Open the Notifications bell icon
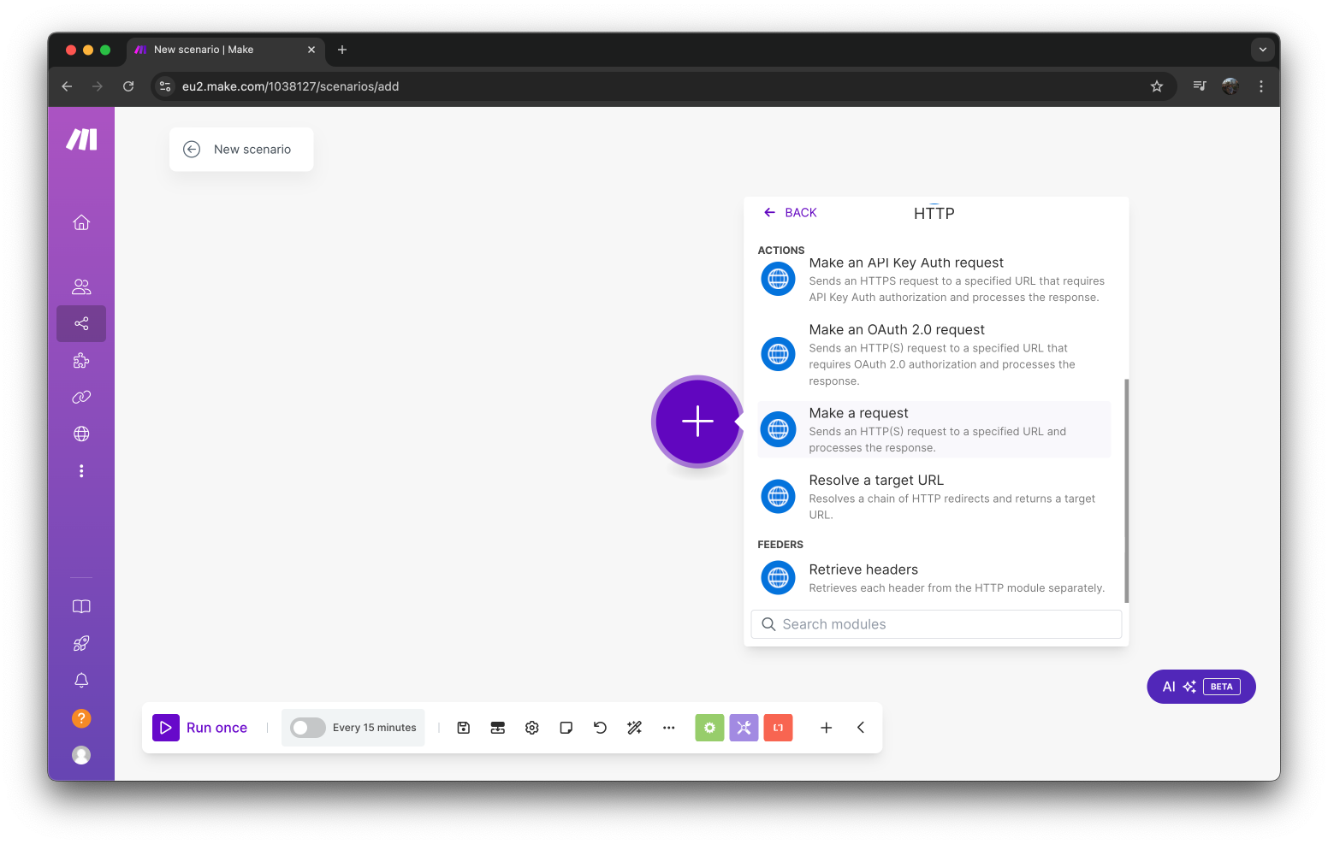1328x844 pixels. point(81,681)
